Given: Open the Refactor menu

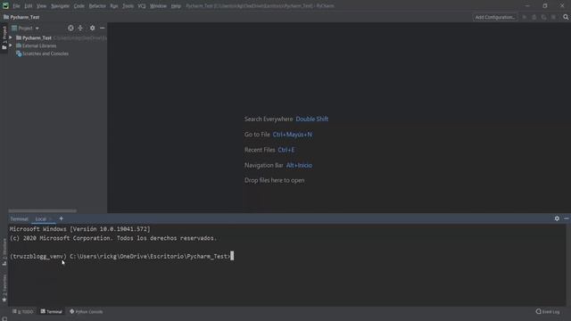Looking at the screenshot, I should point(97,6).
